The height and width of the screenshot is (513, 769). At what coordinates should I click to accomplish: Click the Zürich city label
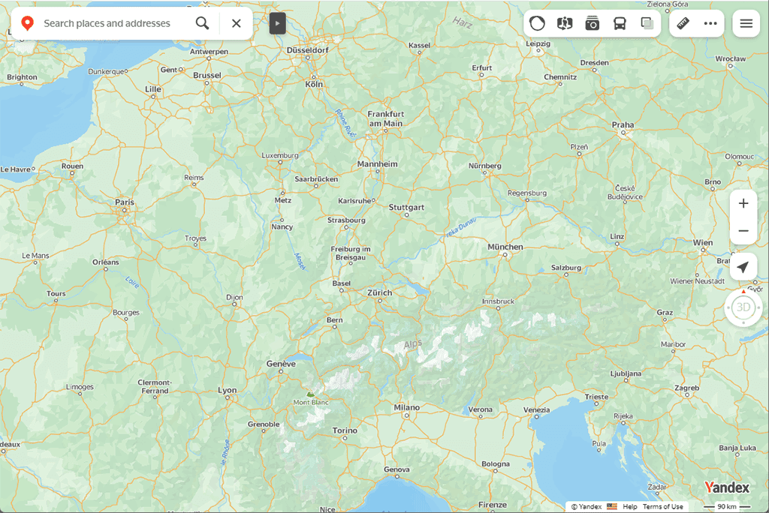point(379,292)
